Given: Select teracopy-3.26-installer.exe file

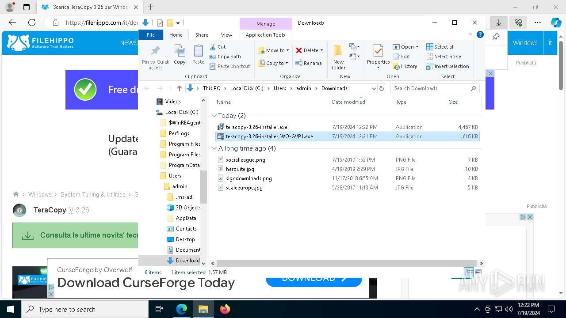Looking at the screenshot, I should [256, 127].
